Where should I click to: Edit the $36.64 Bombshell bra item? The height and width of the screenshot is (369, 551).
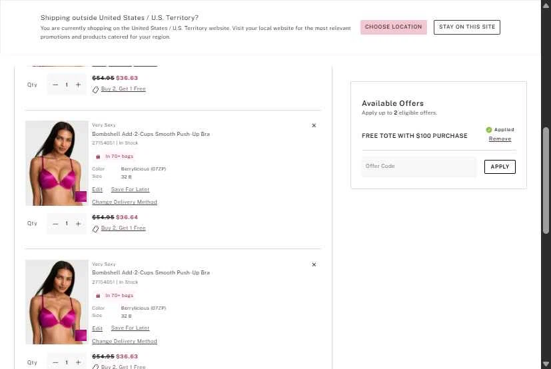pos(97,190)
